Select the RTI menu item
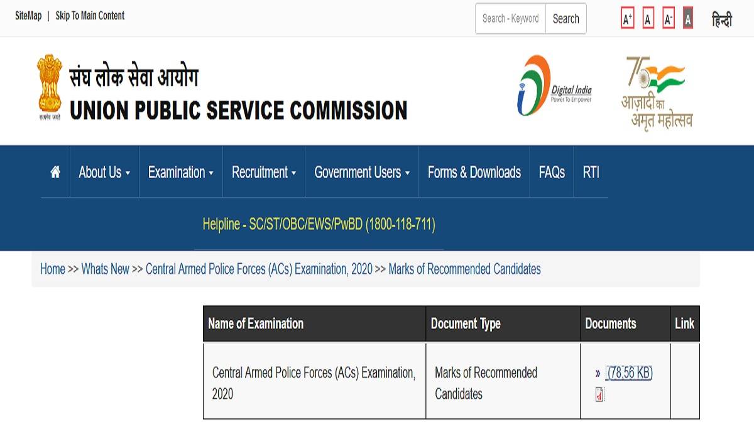754x424 pixels. (x=591, y=171)
